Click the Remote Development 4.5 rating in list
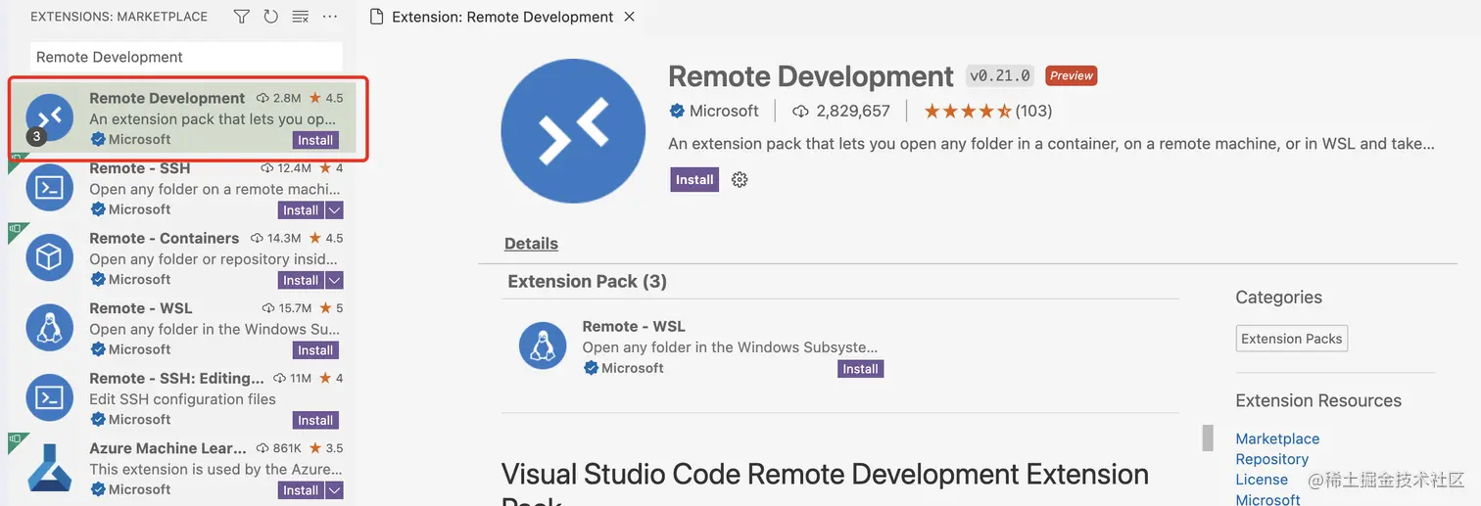This screenshot has height=506, width=1481. (x=326, y=98)
